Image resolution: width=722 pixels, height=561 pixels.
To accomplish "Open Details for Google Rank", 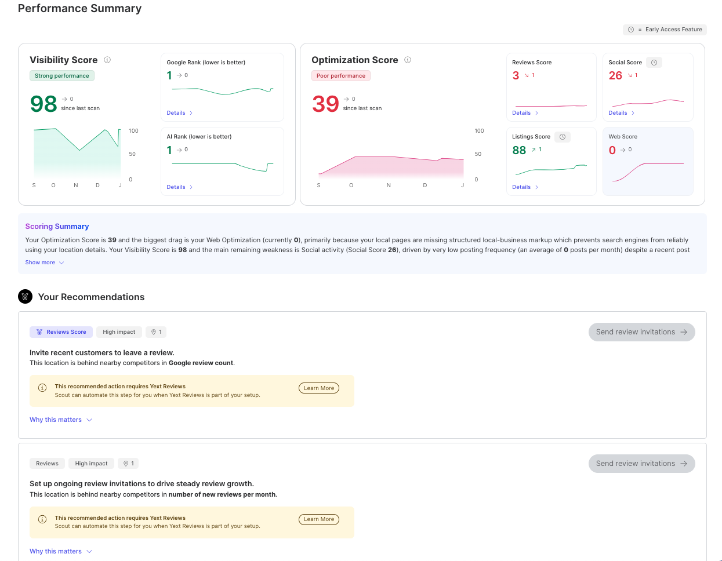I will [179, 113].
